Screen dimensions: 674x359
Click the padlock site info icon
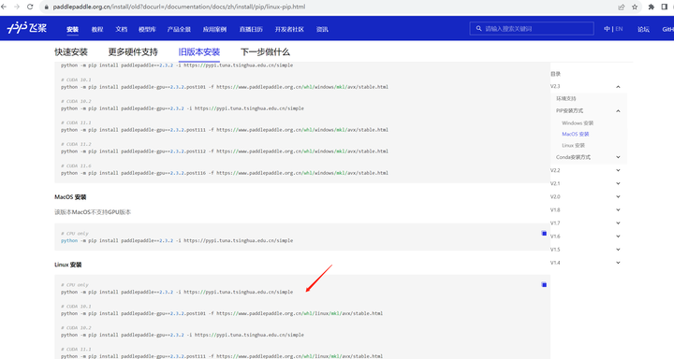tap(47, 7)
